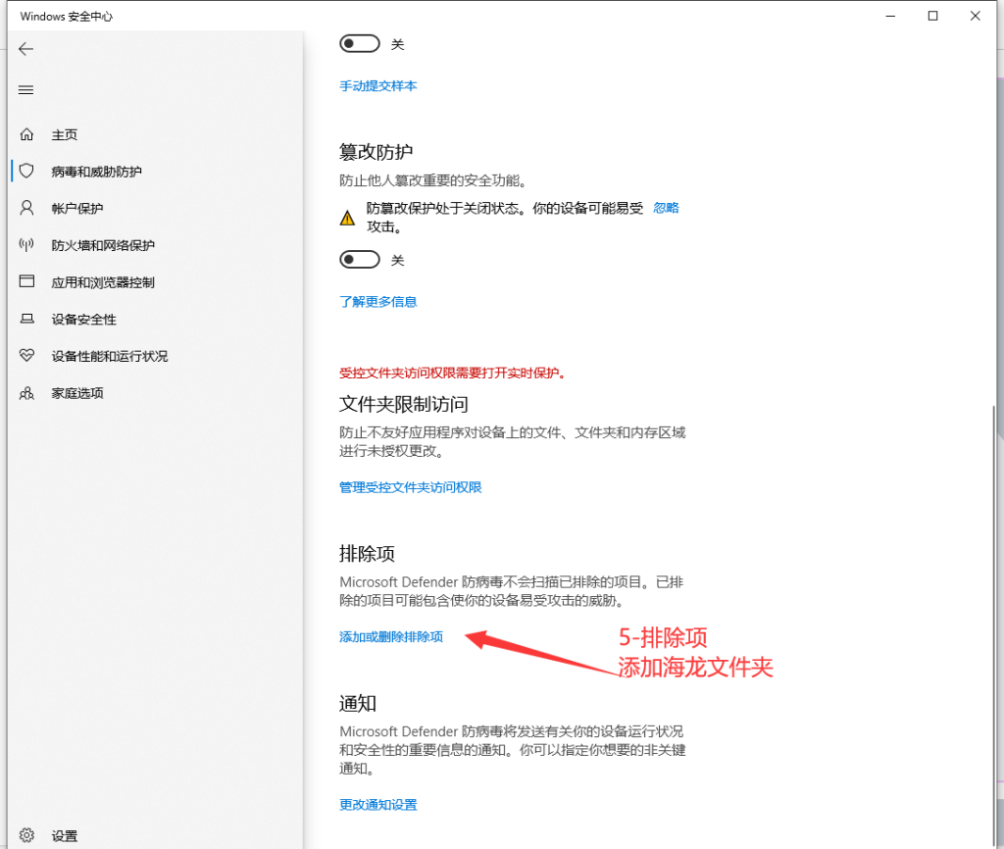Open 应用和浏览器控制 section

point(103,282)
